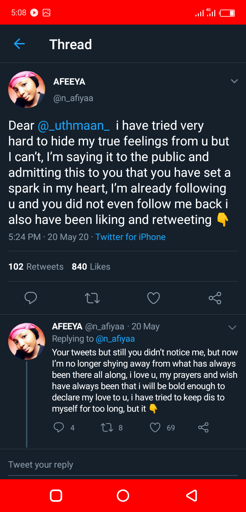
Task: Expand main tweet options chevron
Action: pyautogui.click(x=234, y=81)
